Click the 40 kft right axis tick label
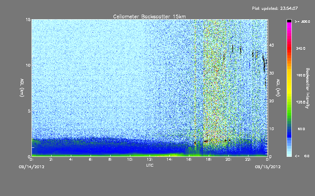Viewport: 315px width, 196px height. point(271,45)
